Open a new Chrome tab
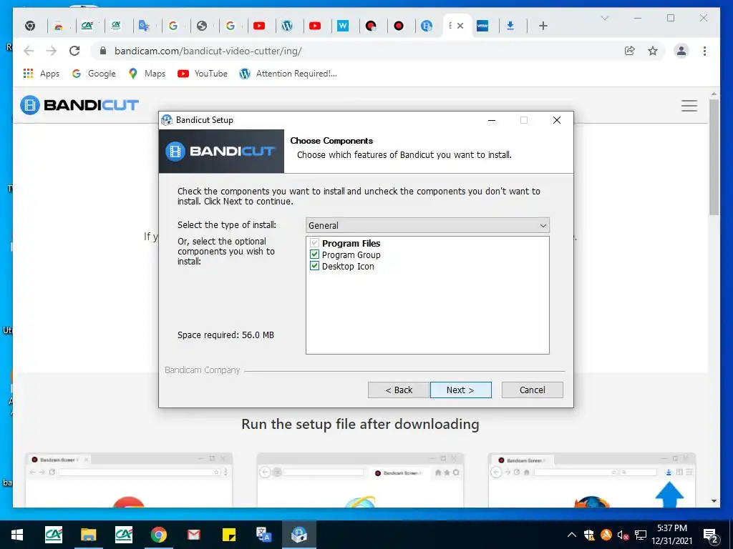Image resolution: width=733 pixels, height=549 pixels. tap(543, 26)
